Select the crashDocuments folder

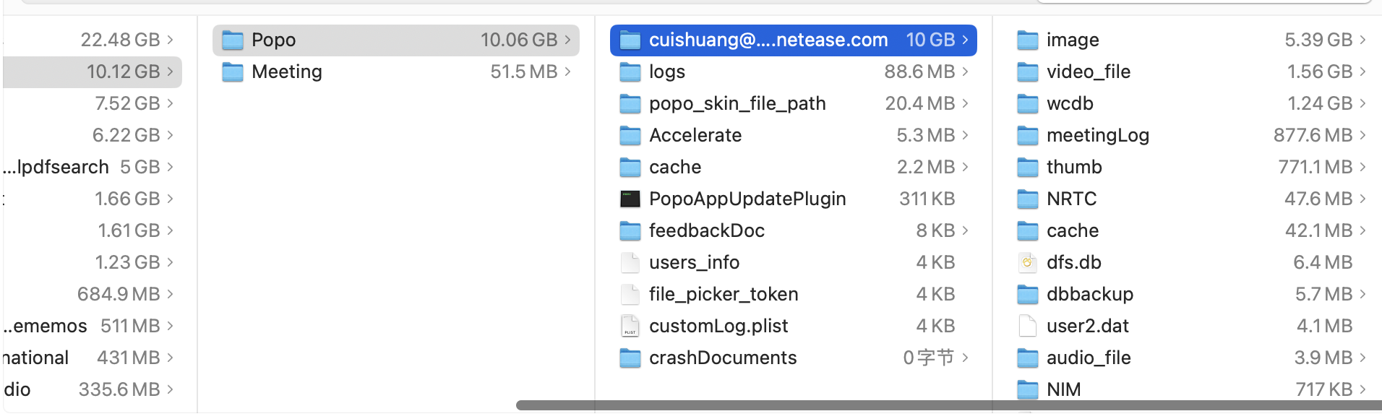[x=722, y=358]
